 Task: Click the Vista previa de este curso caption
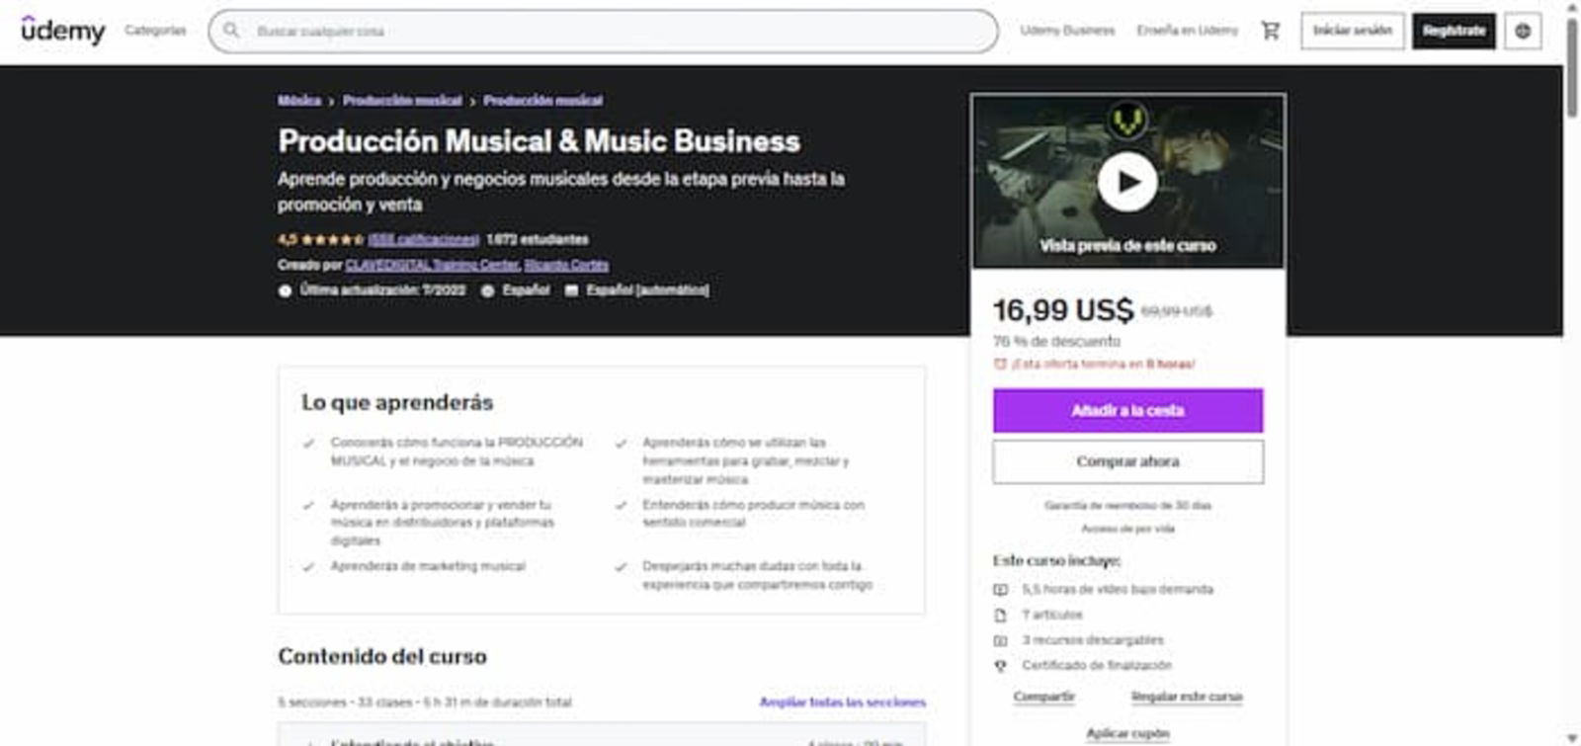click(1127, 245)
